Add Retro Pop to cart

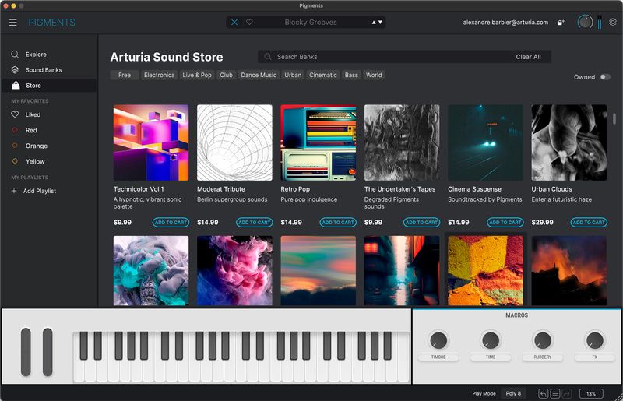point(338,223)
